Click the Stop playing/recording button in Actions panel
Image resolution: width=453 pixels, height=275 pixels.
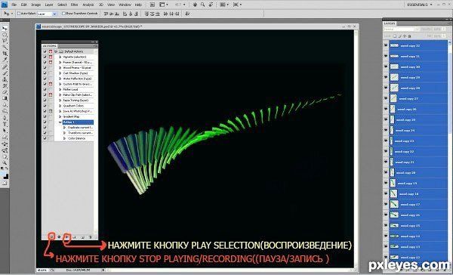52,236
